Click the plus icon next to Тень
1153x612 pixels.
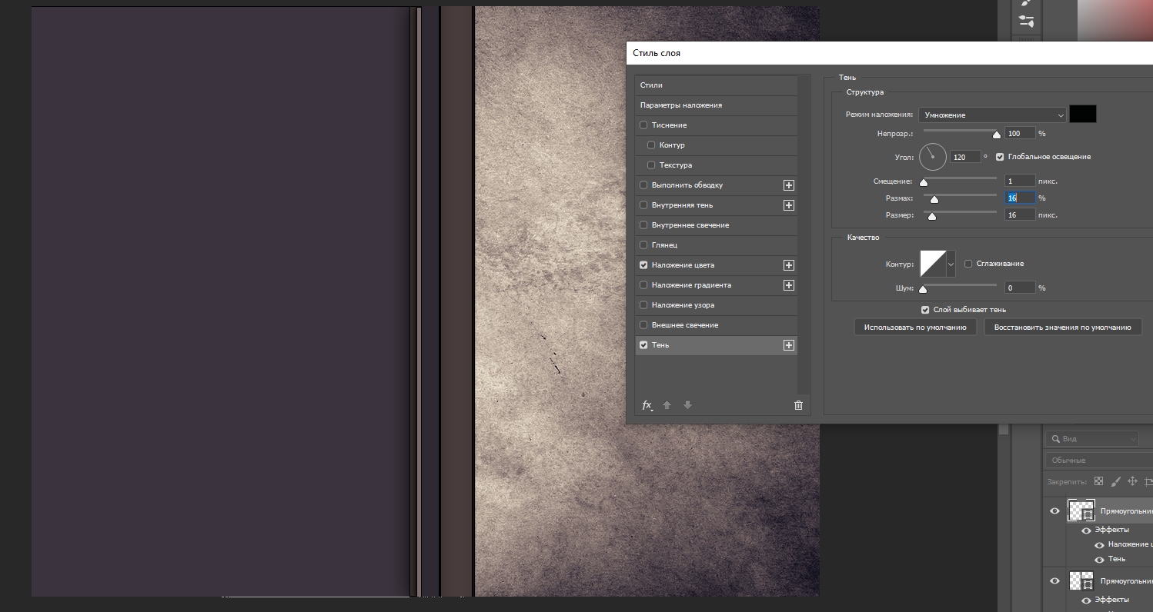[x=788, y=345]
